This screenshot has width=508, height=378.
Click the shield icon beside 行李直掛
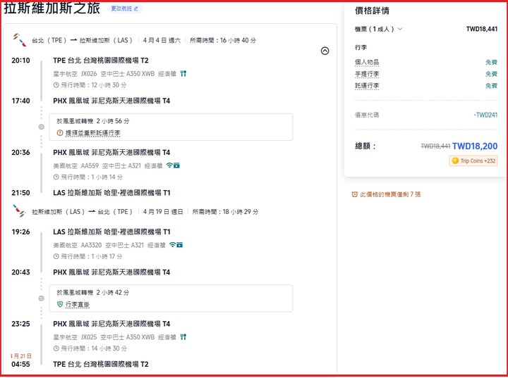pos(60,304)
